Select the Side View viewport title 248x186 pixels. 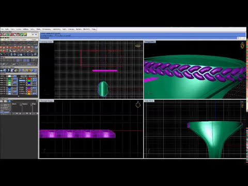149,101
